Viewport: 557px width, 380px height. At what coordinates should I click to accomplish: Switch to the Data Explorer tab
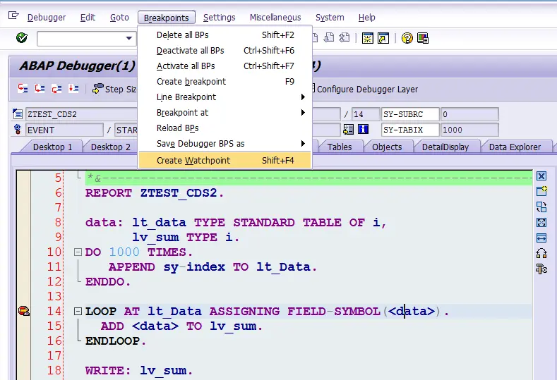(515, 147)
